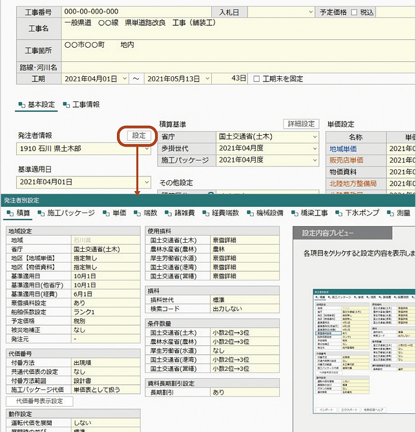The height and width of the screenshot is (432, 416).
Task: Click the 43日 duration field
Action: [230, 79]
